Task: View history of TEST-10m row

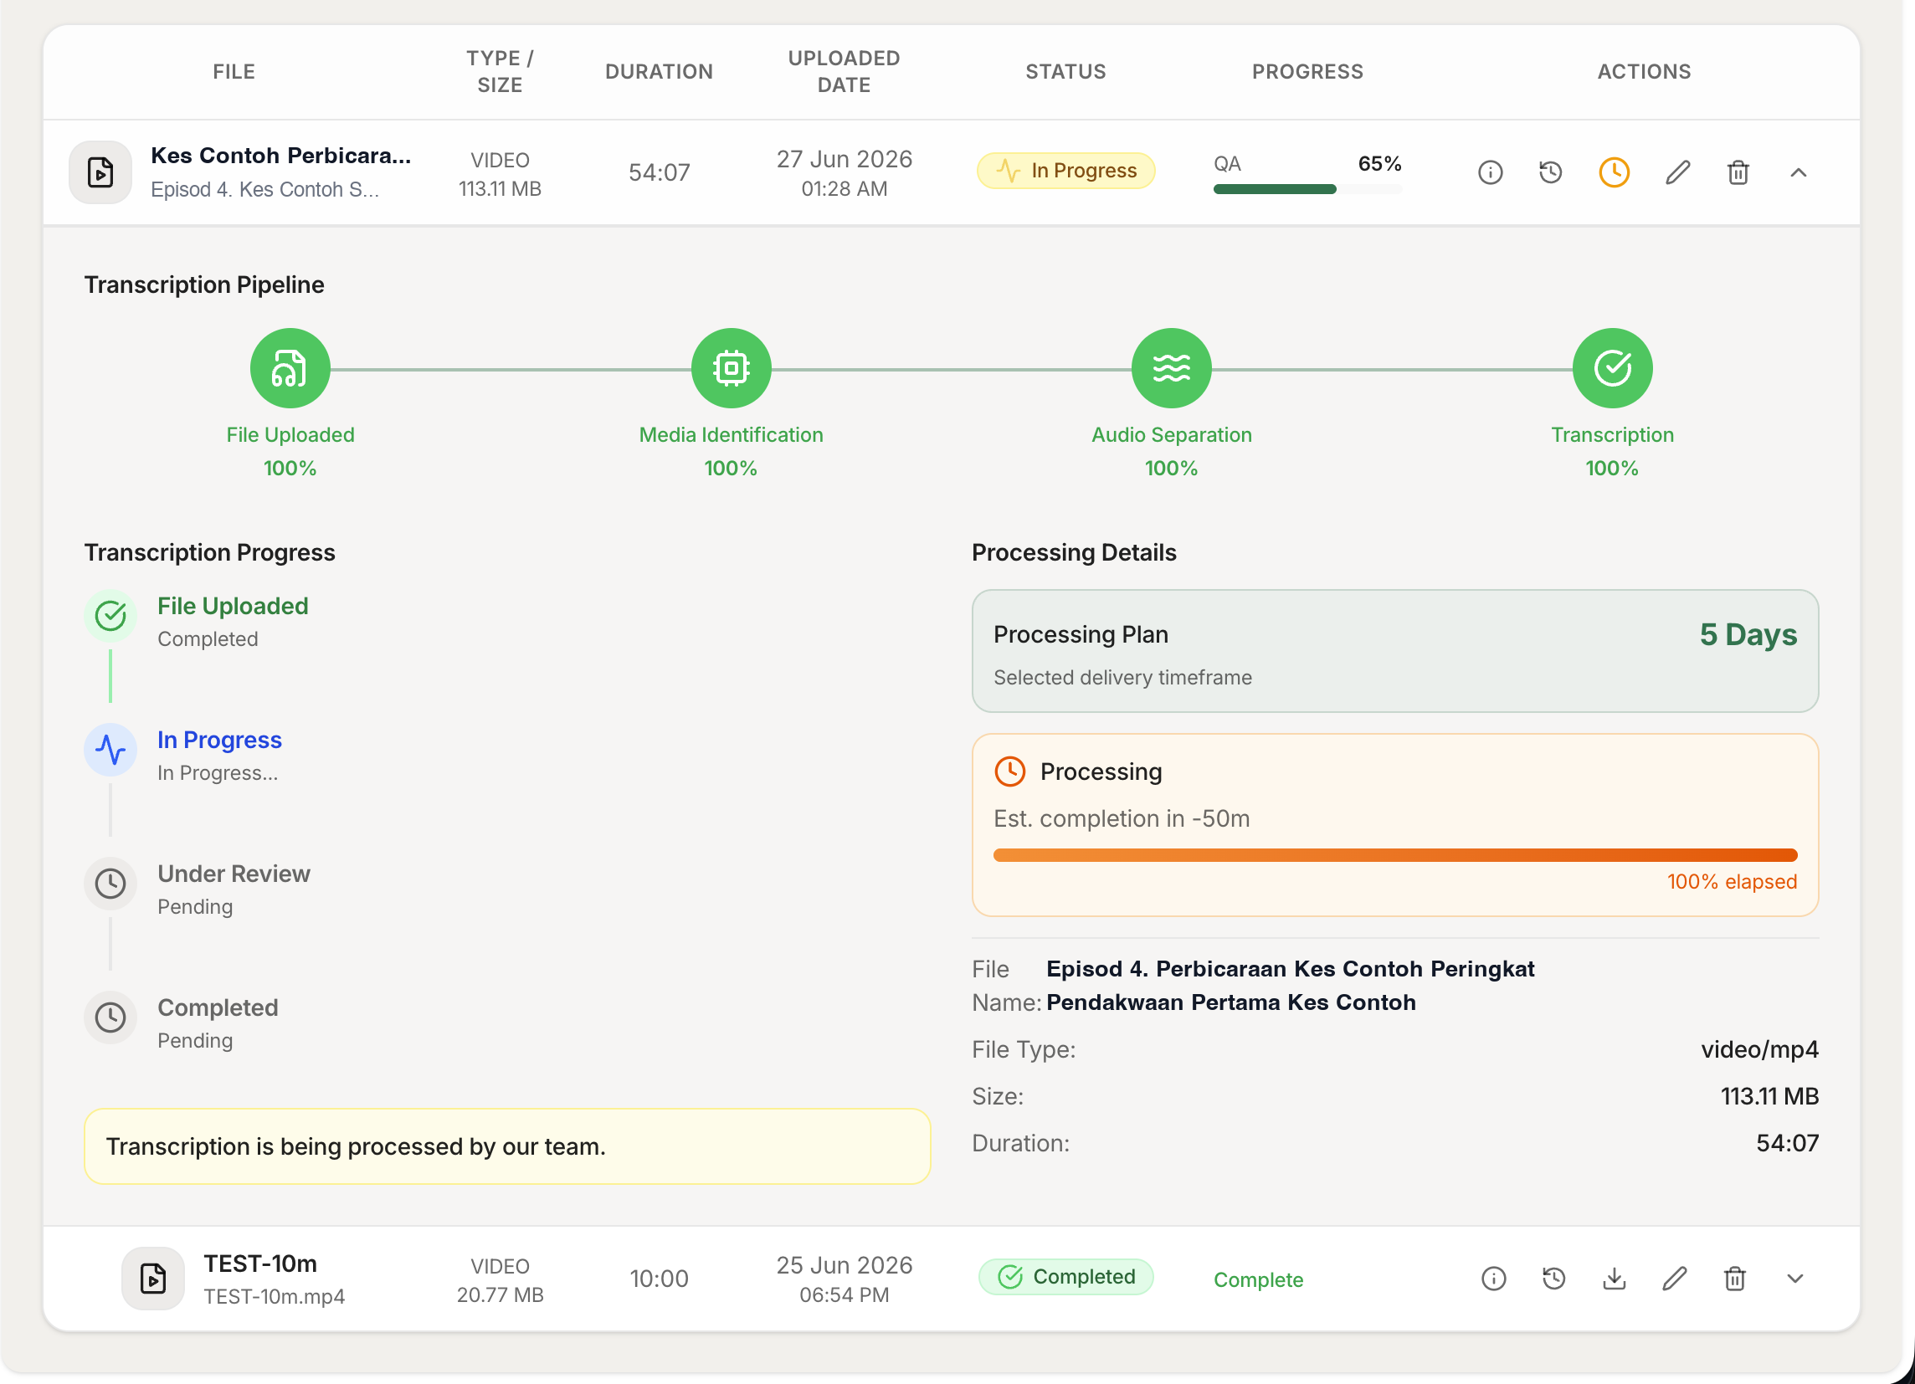Action: click(x=1553, y=1279)
